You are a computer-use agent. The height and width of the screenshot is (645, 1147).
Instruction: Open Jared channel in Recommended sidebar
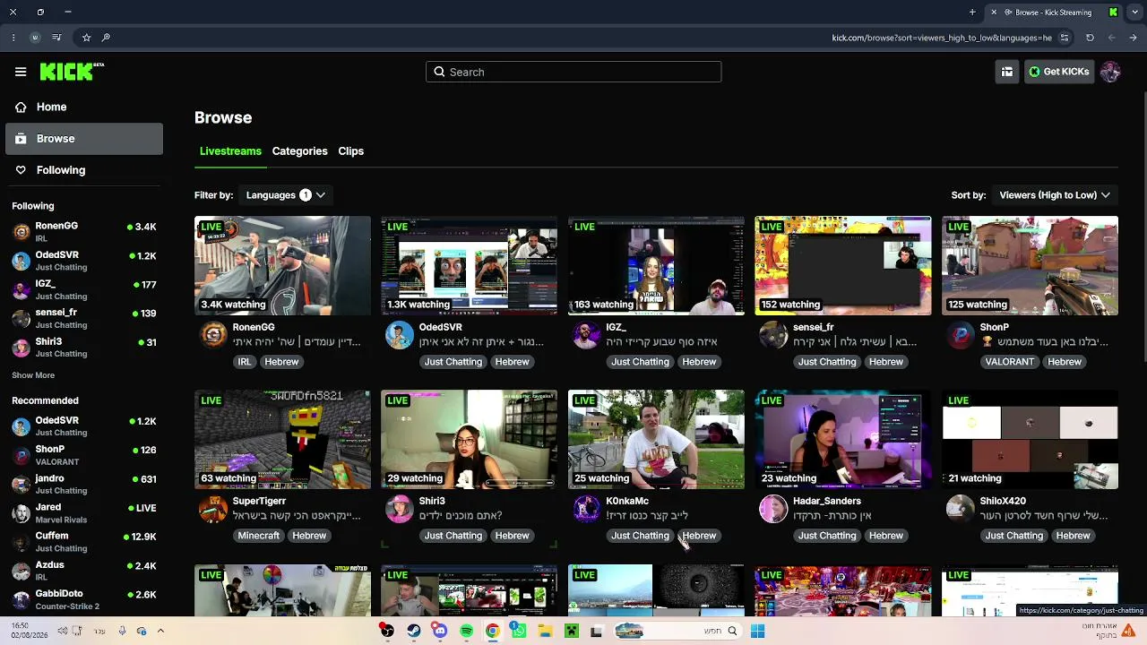tap(84, 512)
